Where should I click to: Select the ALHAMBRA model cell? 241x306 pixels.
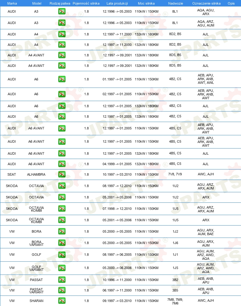pyautogui.click(x=36, y=174)
